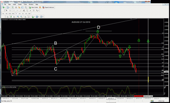This screenshot has height=103, width=170.
Task: Select the M15 timeframe button
Action: tap(10, 14)
